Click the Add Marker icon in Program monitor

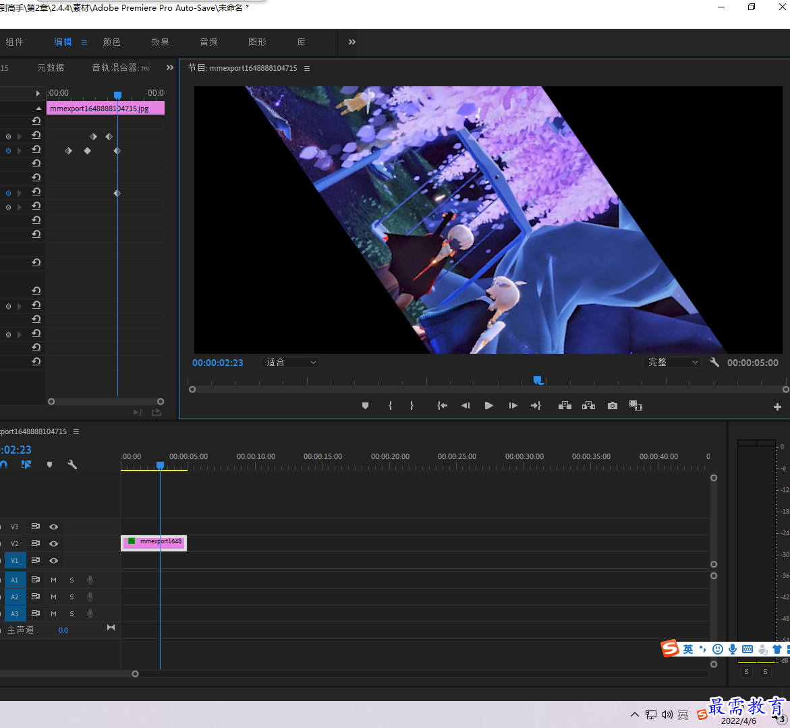click(365, 406)
